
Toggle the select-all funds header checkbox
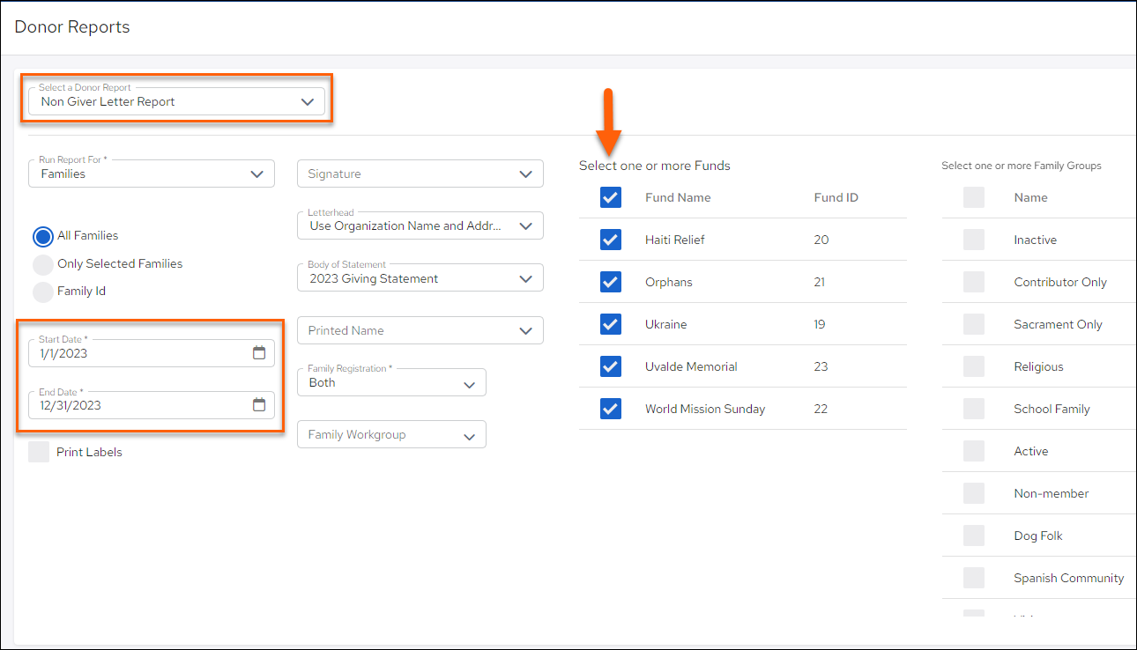(611, 197)
